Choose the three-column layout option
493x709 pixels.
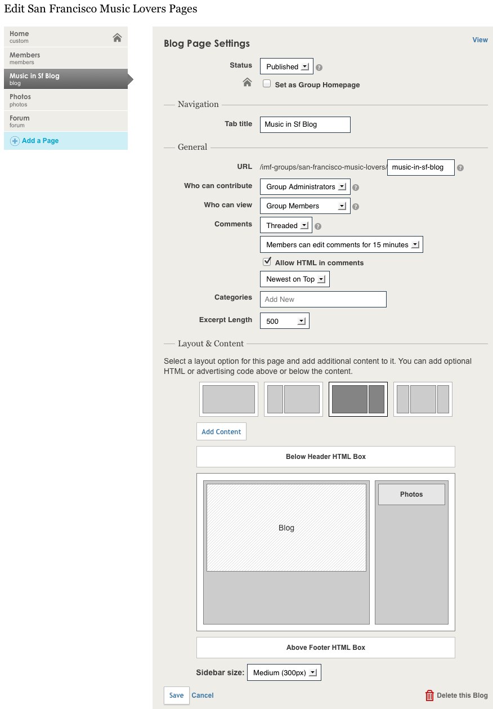423,399
